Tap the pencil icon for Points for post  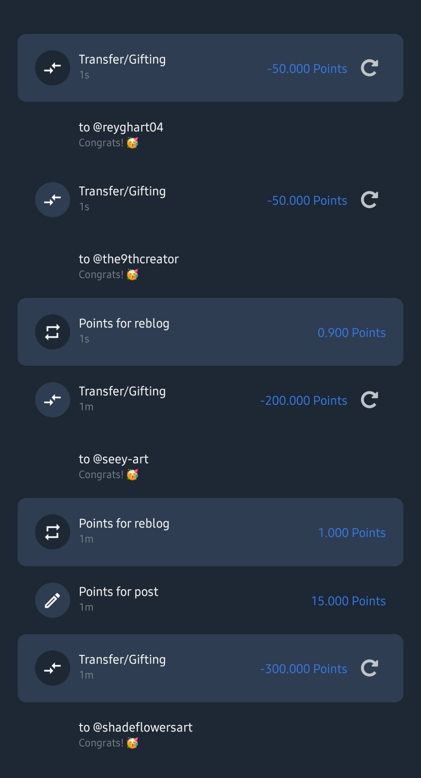[x=53, y=600]
